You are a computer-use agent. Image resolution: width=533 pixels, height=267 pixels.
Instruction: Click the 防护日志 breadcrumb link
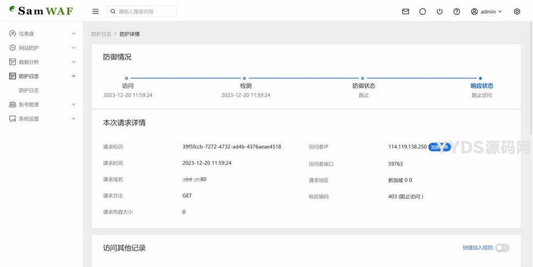(101, 34)
